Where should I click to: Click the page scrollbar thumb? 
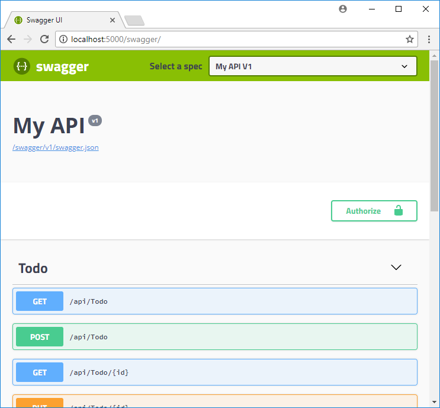click(435, 136)
